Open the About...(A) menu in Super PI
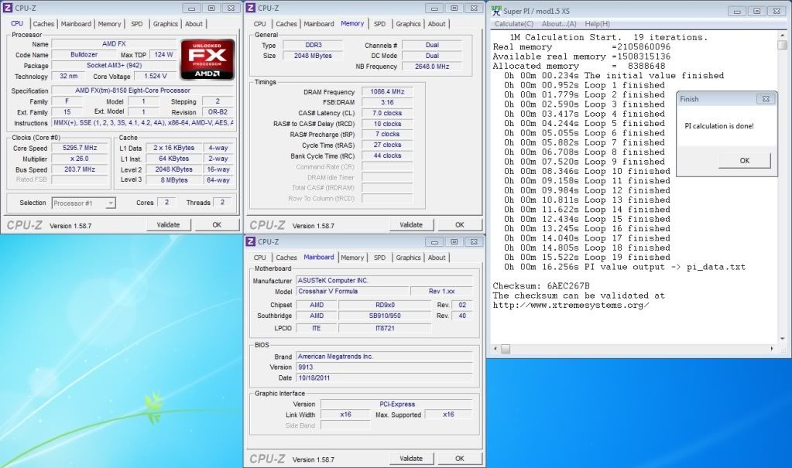Image resolution: width=792 pixels, height=468 pixels. (558, 24)
